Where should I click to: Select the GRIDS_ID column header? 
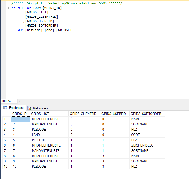pos(19,114)
